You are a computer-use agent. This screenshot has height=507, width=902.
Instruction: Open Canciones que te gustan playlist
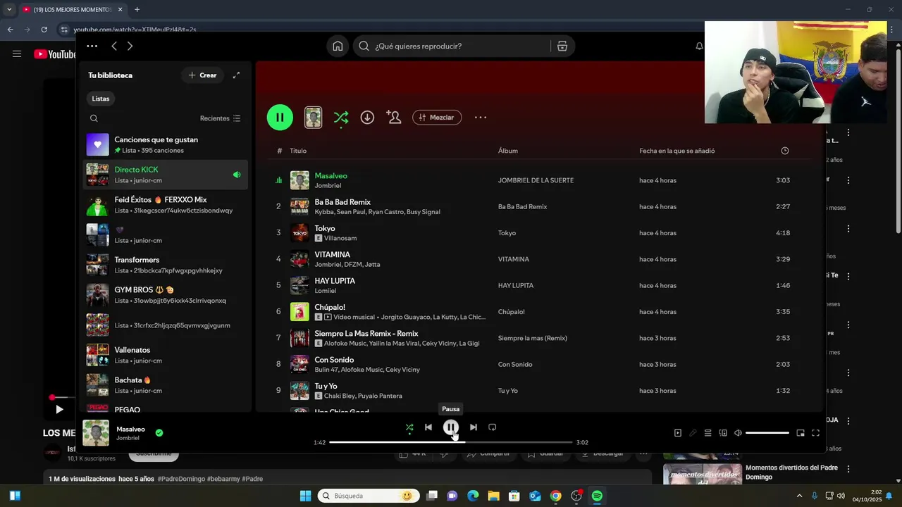coord(166,144)
